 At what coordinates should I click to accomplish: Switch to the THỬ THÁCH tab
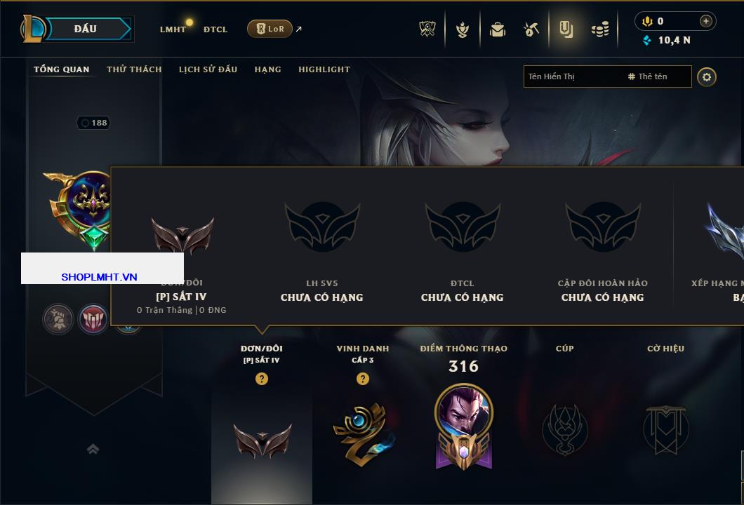point(134,69)
